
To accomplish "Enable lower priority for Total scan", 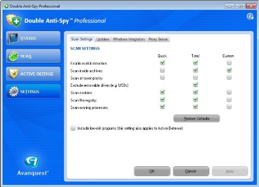I will point(195,77).
